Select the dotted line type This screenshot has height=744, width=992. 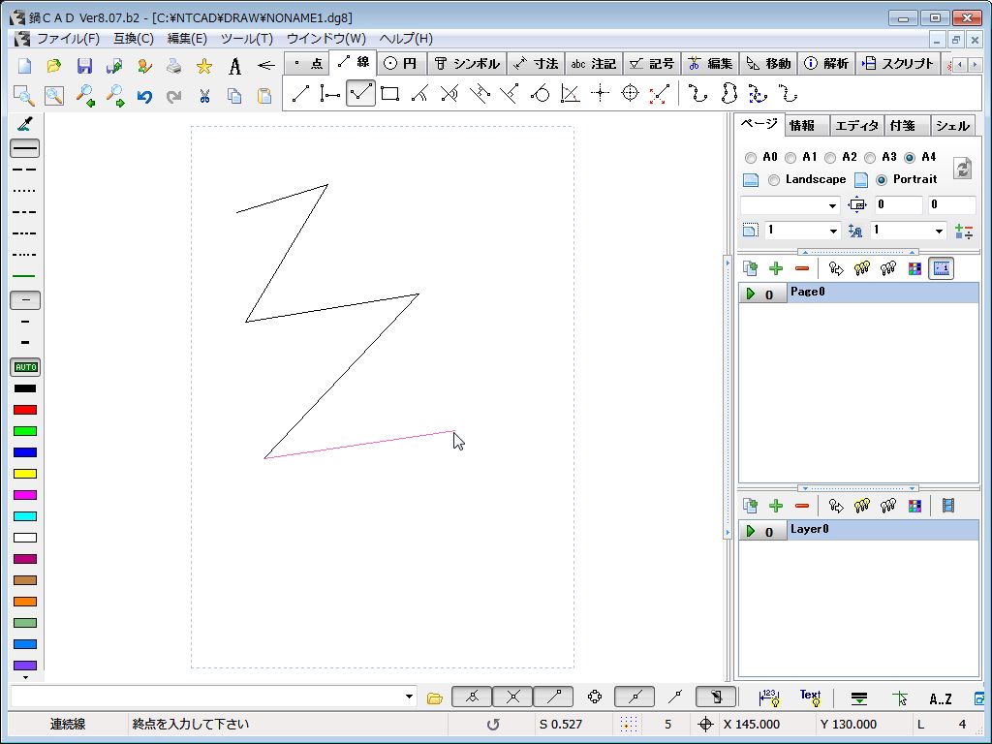25,191
